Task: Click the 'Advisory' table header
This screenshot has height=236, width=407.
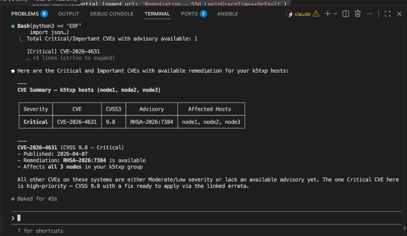Action: 151,109
